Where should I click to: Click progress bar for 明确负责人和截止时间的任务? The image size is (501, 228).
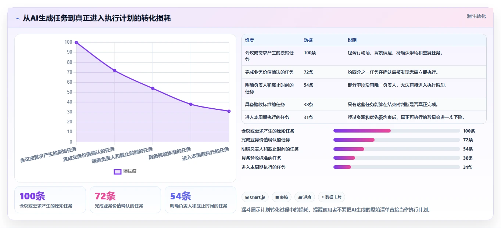[397, 149]
